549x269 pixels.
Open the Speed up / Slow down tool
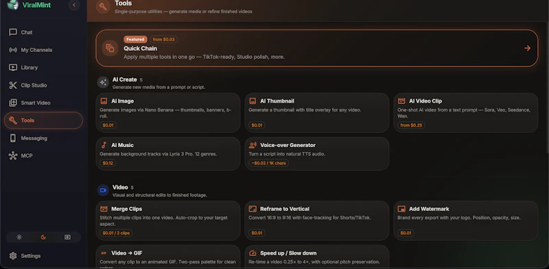(x=317, y=257)
